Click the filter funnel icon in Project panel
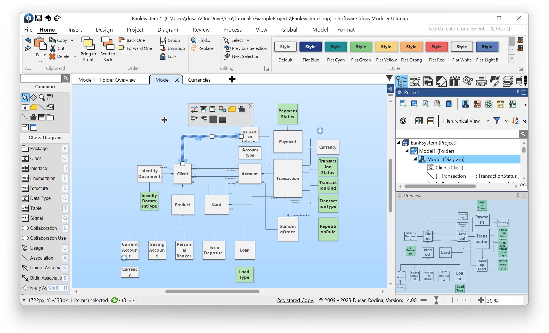The width and height of the screenshot is (549, 333). pyautogui.click(x=497, y=121)
